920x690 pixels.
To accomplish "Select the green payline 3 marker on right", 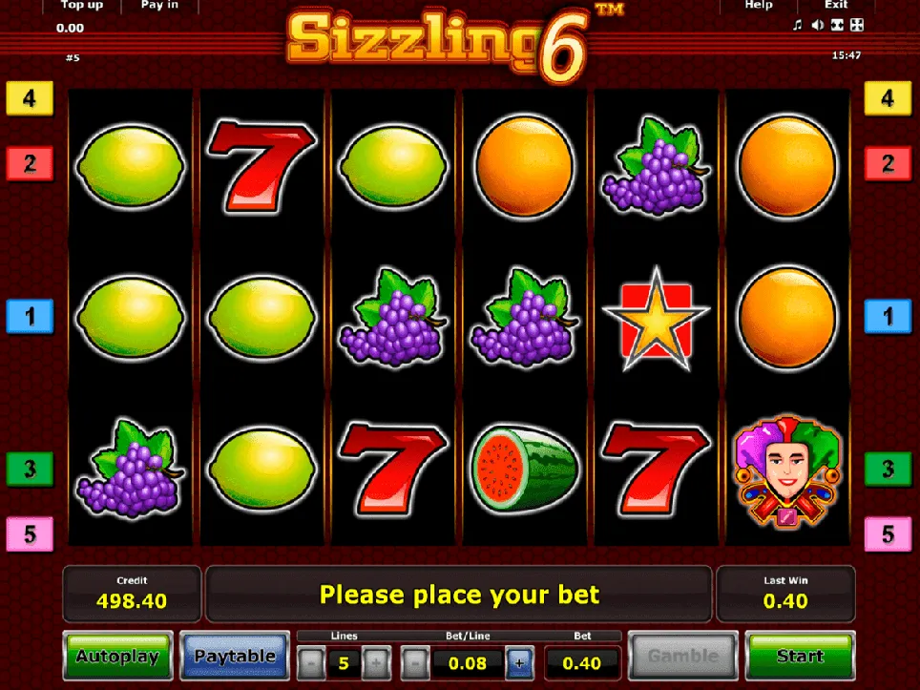I will (888, 469).
